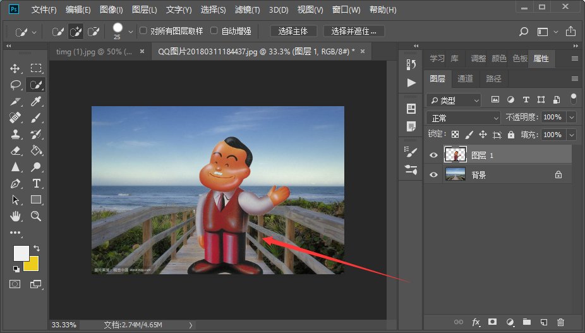Viewport: 585px width, 333px height.
Task: Toggle Sample All Layers checkbox
Action: (143, 30)
